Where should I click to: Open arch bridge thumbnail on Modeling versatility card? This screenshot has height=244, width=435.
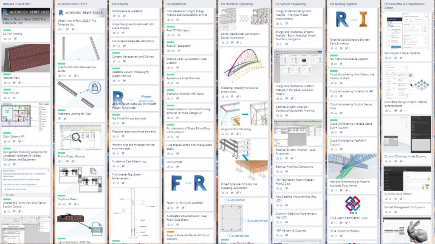coord(243,66)
